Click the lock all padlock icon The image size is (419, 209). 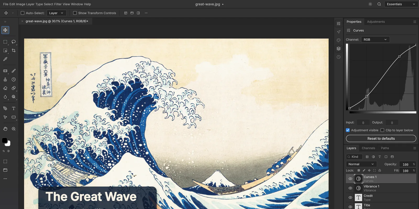coord(380,170)
